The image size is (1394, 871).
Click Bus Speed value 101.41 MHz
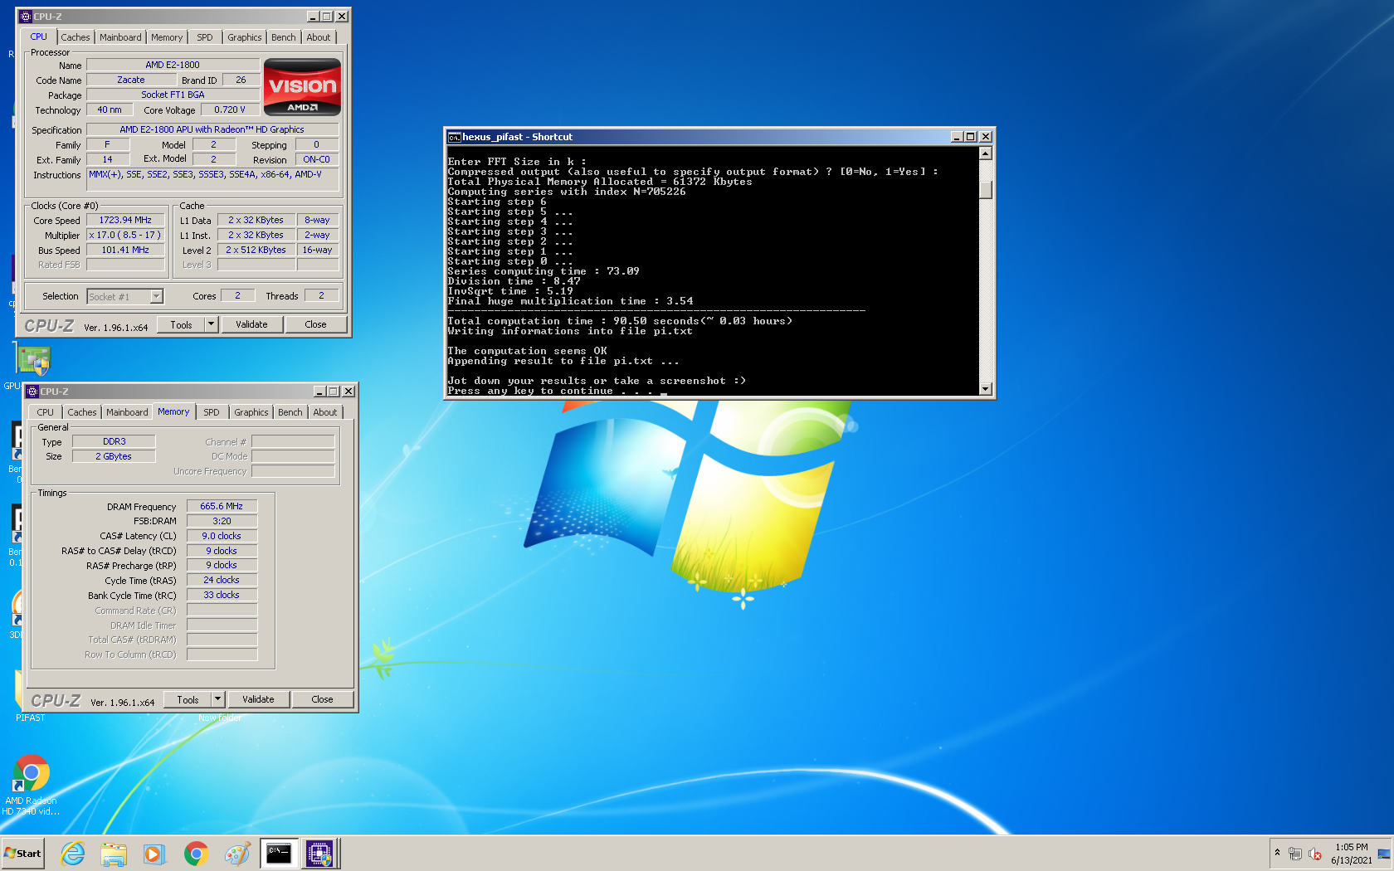point(125,251)
